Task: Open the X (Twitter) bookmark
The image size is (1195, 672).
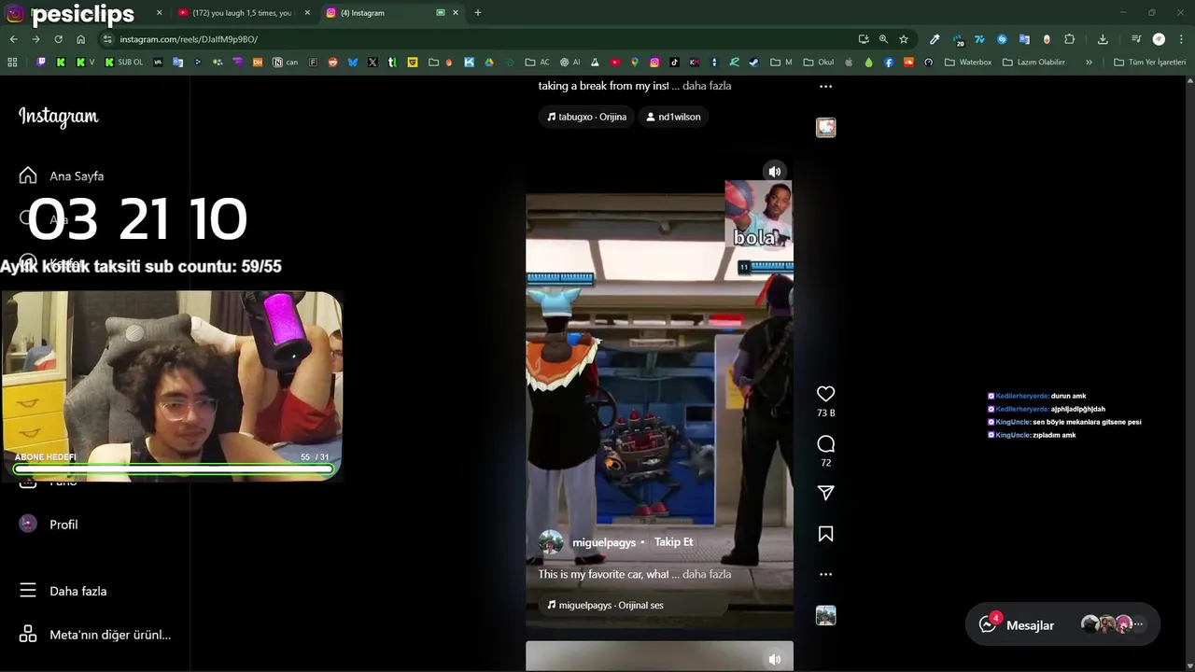Action: (x=373, y=62)
